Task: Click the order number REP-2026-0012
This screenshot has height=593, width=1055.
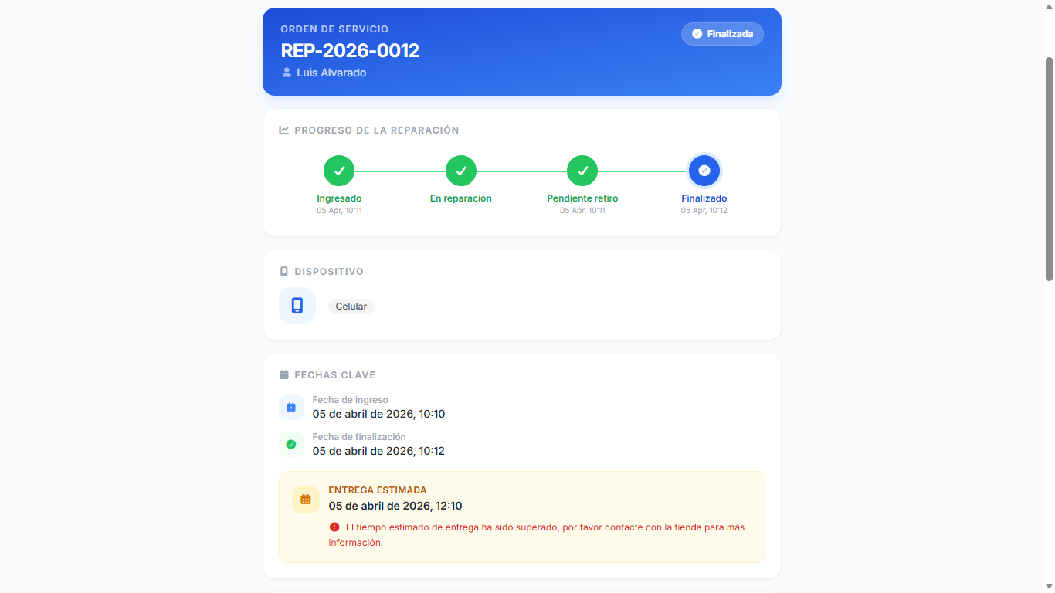Action: click(x=350, y=51)
